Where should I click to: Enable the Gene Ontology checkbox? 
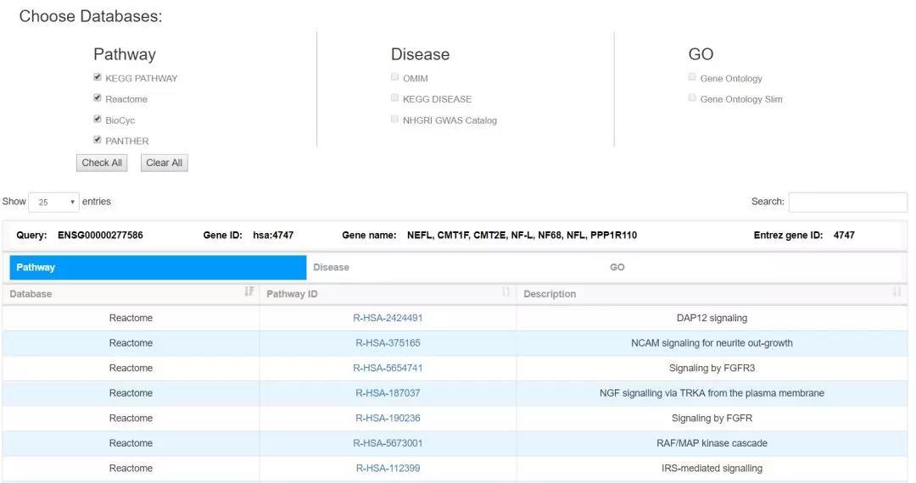pos(692,77)
